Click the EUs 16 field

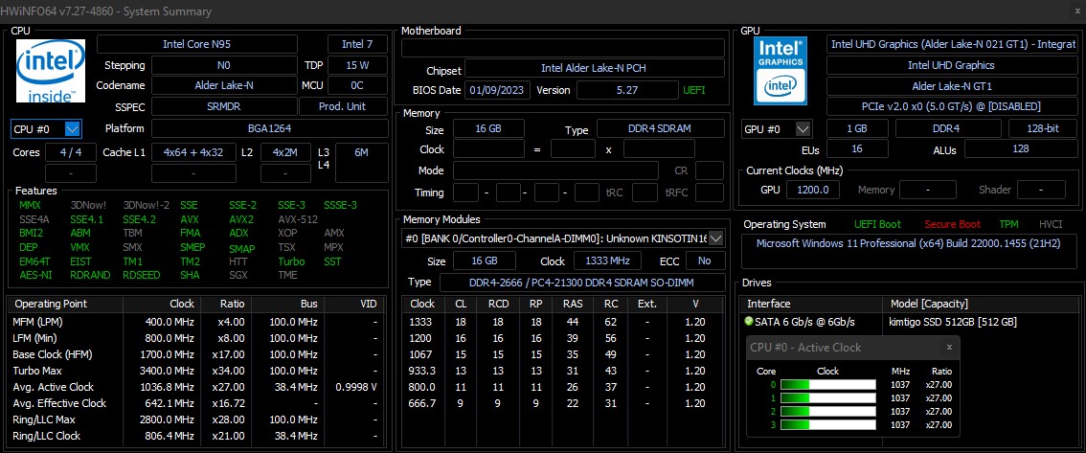click(x=857, y=148)
